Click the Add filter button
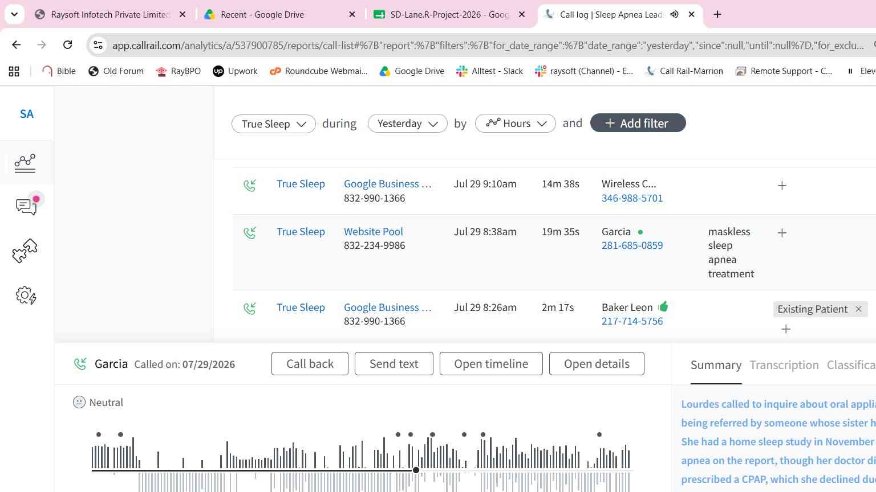The width and height of the screenshot is (876, 492). [638, 123]
